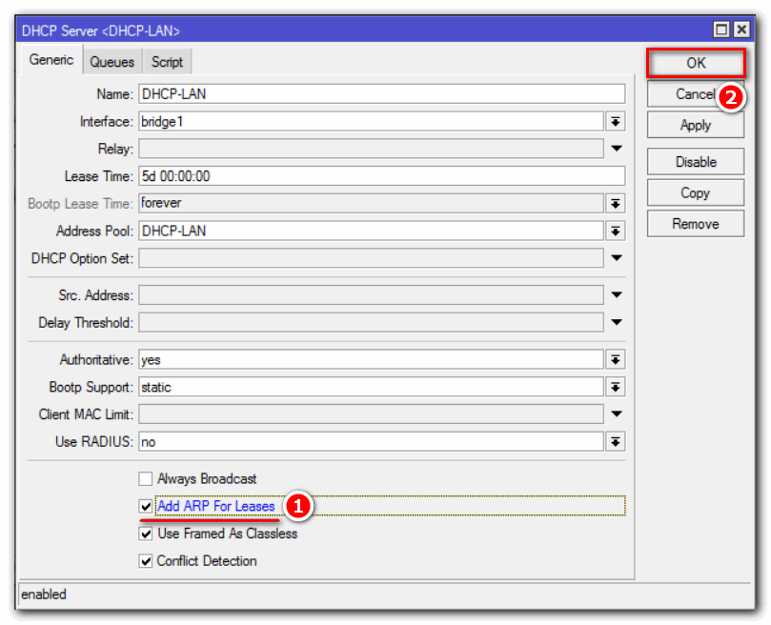
Task: Close the DHCP Server window
Action: point(741,30)
